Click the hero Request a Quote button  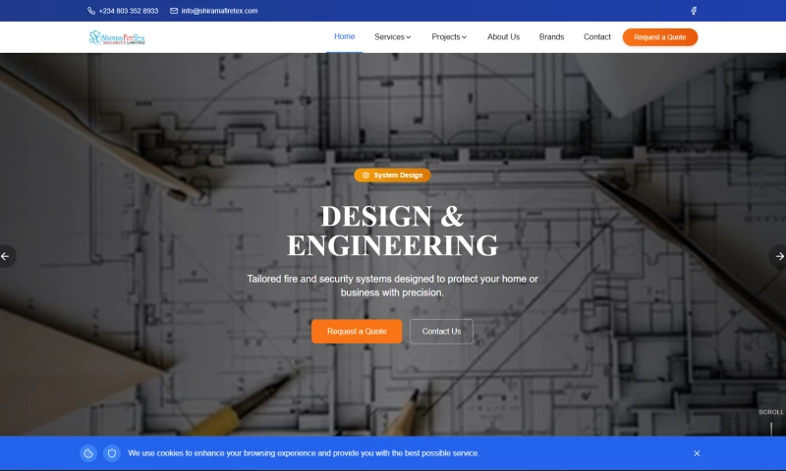point(357,332)
